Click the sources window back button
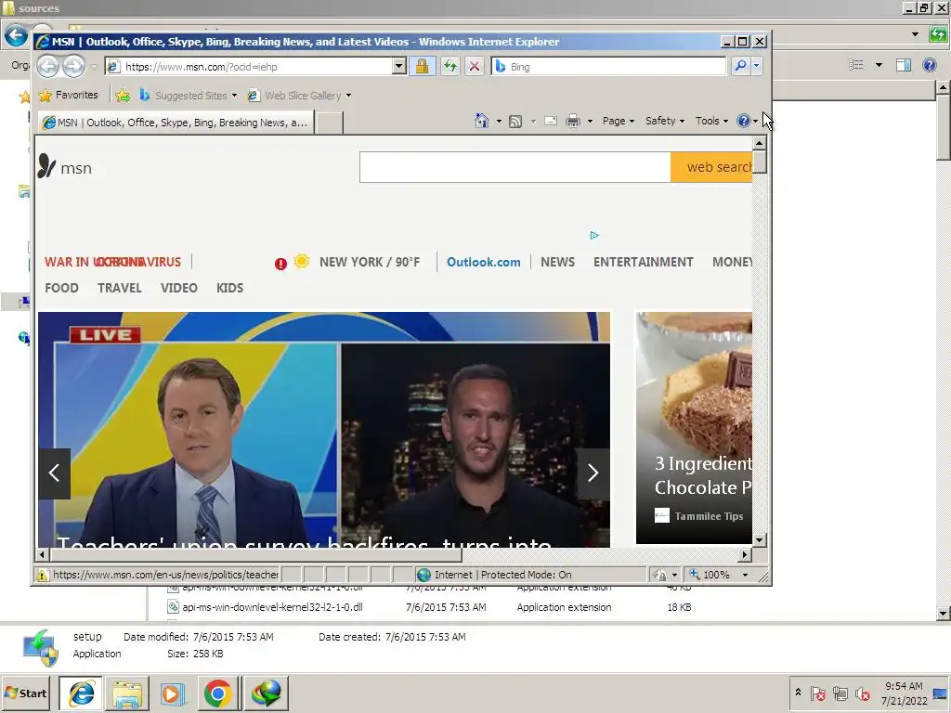951x713 pixels. tap(15, 35)
